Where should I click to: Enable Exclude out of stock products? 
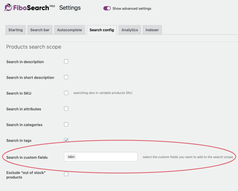click(66, 174)
